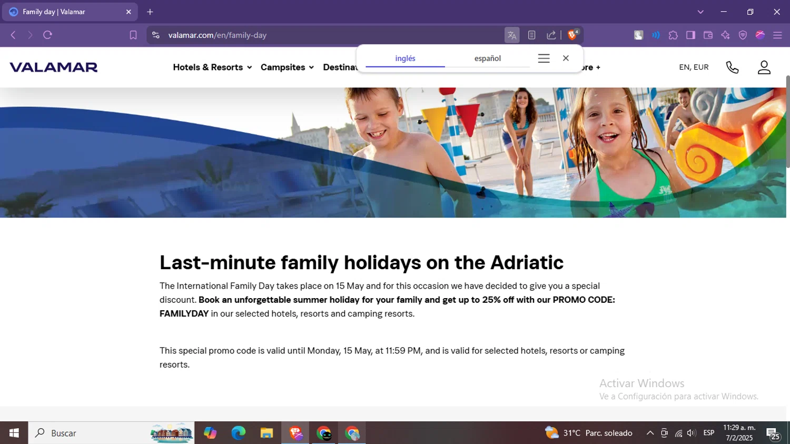Open site settings icon beside the URL
The height and width of the screenshot is (444, 790).
click(x=155, y=35)
